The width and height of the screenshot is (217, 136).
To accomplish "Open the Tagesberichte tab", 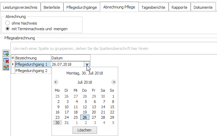I will pos(153,7).
